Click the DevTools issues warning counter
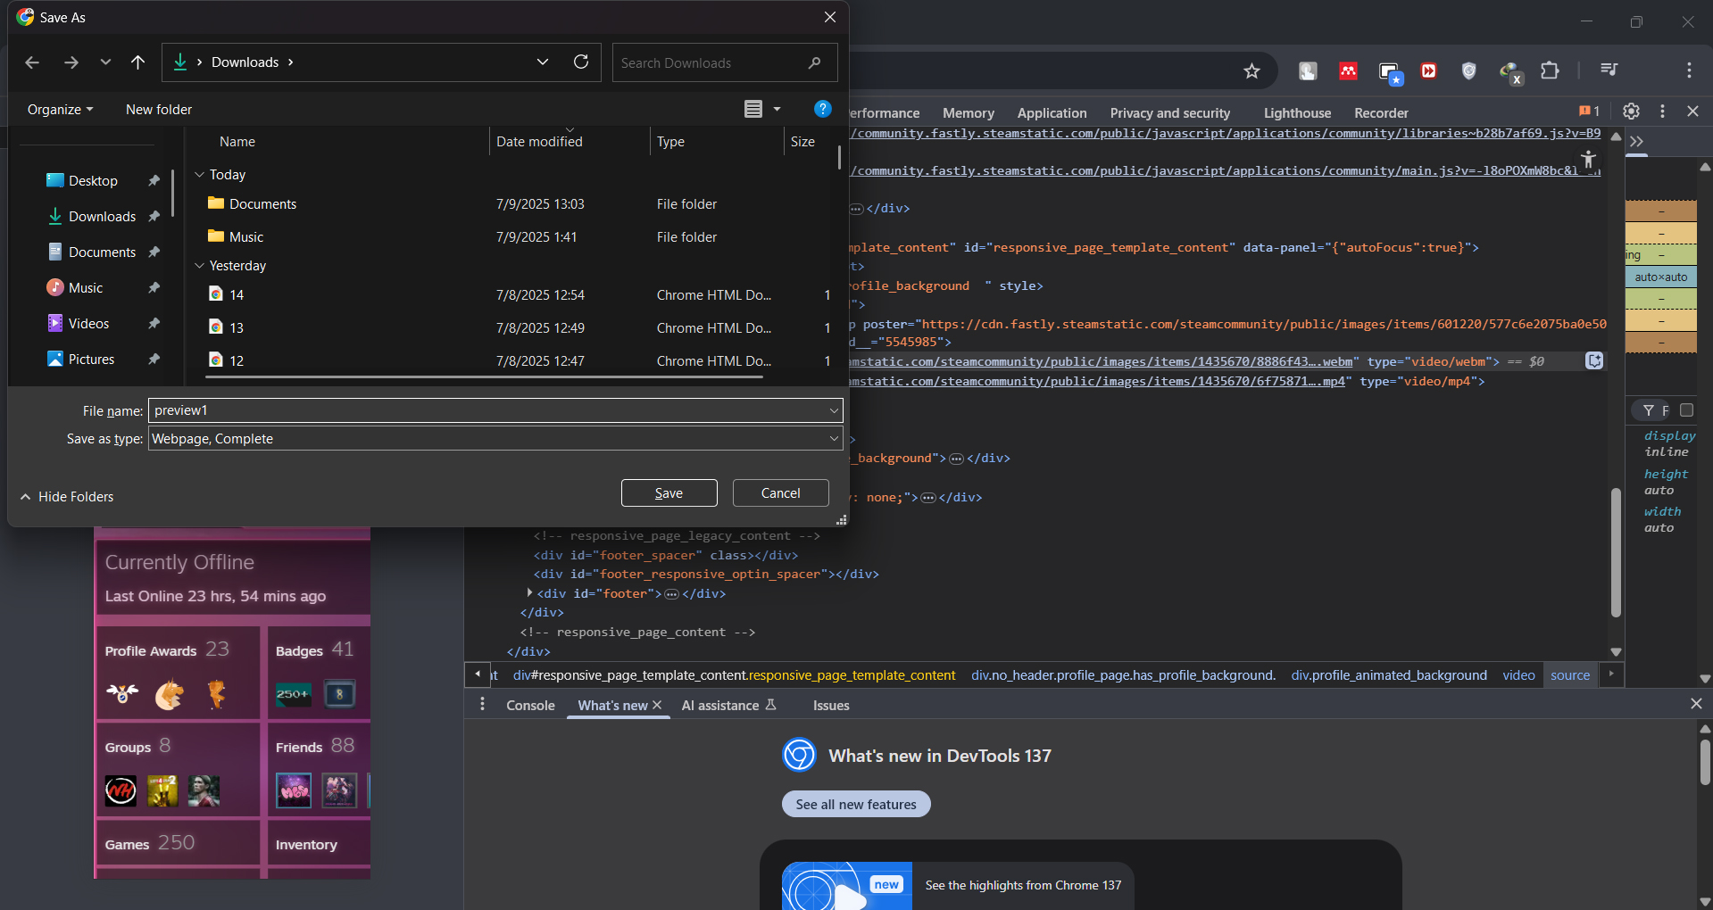This screenshot has height=910, width=1713. (1589, 112)
